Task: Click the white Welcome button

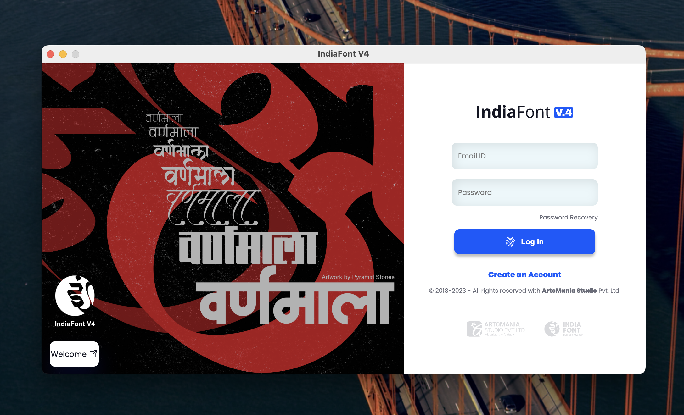Action: point(74,354)
